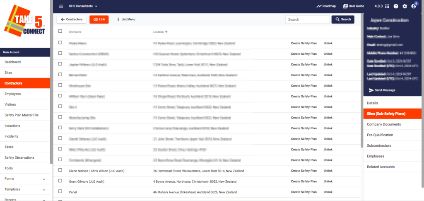
Task: Click into the Search input field
Action: click(x=308, y=19)
